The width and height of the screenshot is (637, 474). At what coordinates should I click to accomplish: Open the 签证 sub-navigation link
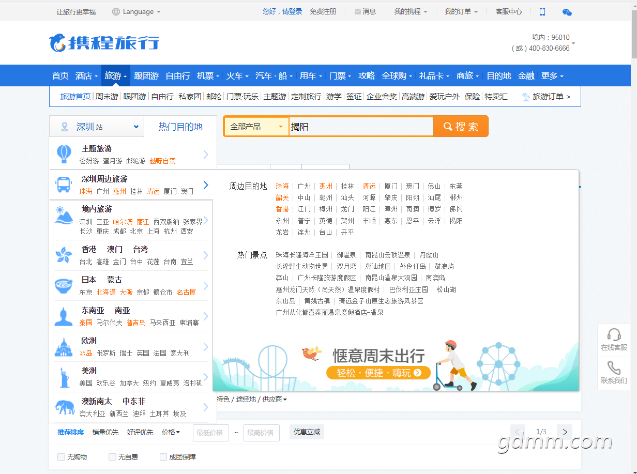[x=354, y=97]
